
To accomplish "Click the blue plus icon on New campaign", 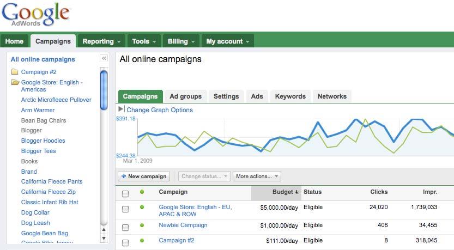I will tap(124, 176).
